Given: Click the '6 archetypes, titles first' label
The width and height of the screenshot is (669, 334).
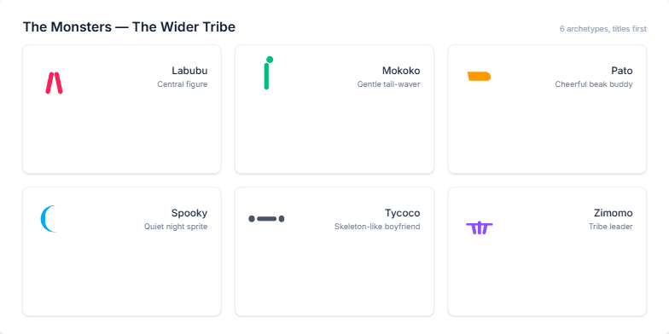Looking at the screenshot, I should pyautogui.click(x=603, y=29).
